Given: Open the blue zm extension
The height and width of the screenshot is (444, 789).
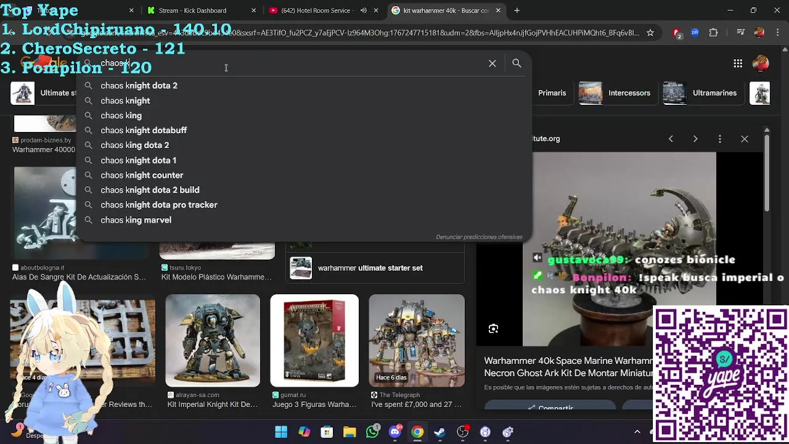Looking at the screenshot, I should pyautogui.click(x=695, y=33).
